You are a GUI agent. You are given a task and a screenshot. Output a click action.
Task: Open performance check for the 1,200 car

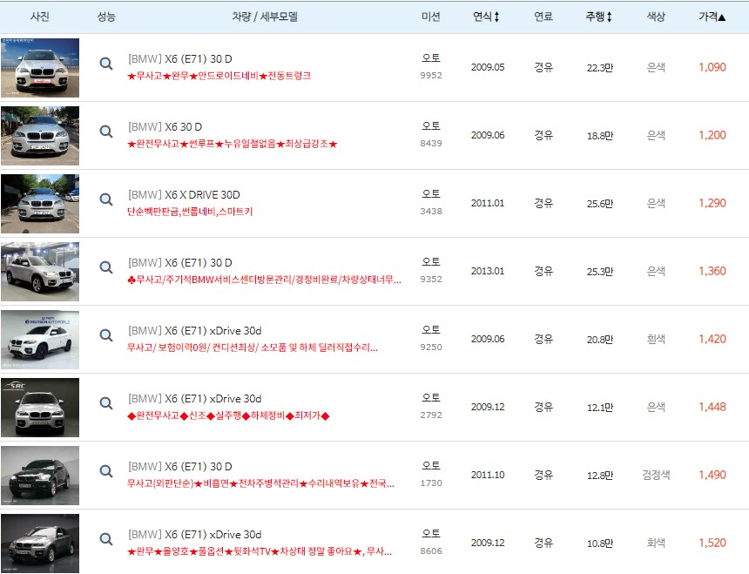click(106, 131)
